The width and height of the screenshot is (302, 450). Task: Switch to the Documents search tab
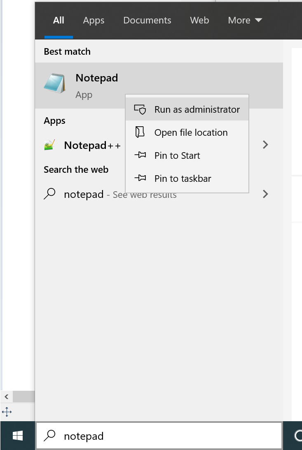pyautogui.click(x=147, y=20)
